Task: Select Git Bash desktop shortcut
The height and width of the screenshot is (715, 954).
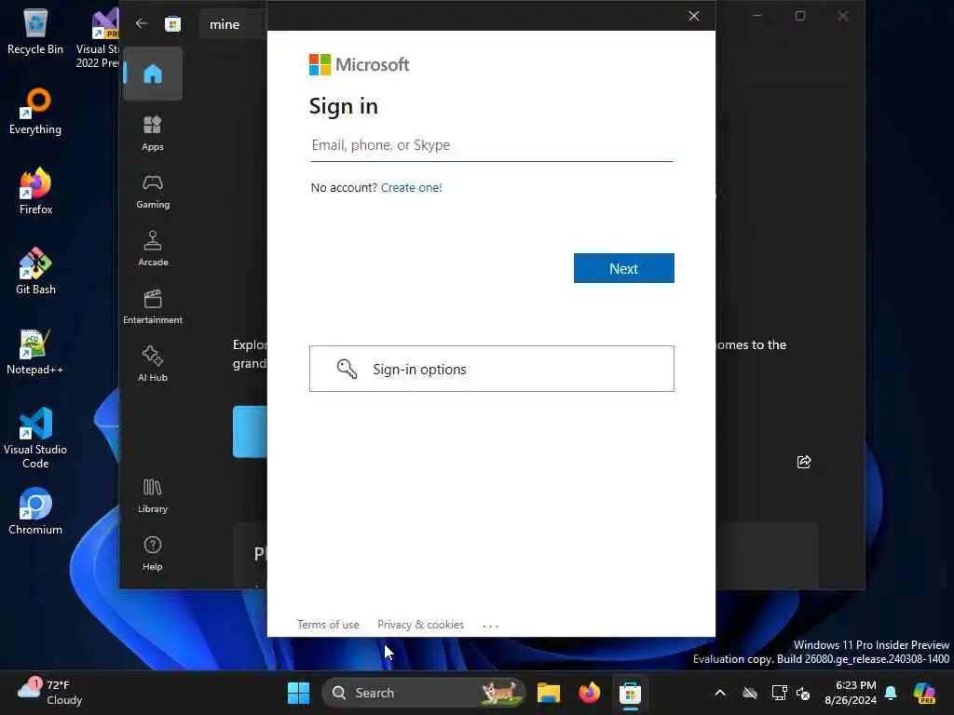Action: [35, 271]
